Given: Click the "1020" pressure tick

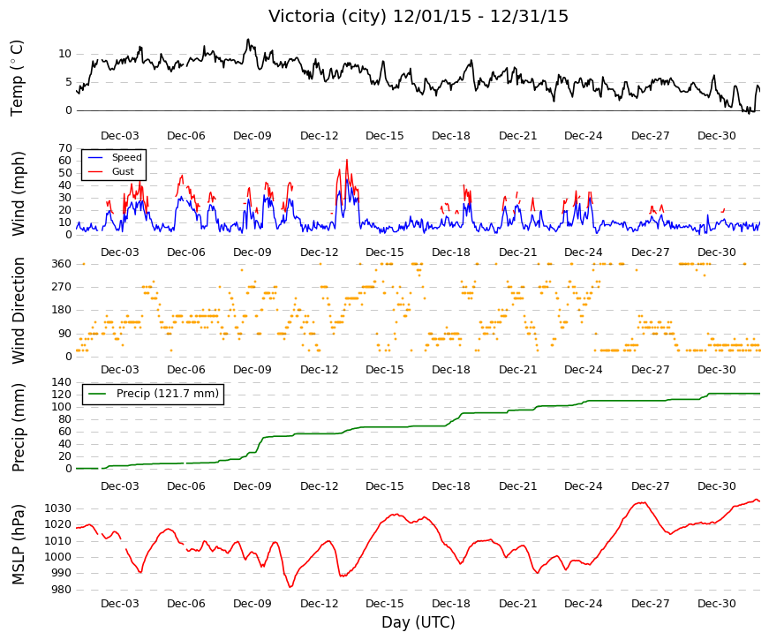Looking at the screenshot, I should click(58, 524).
